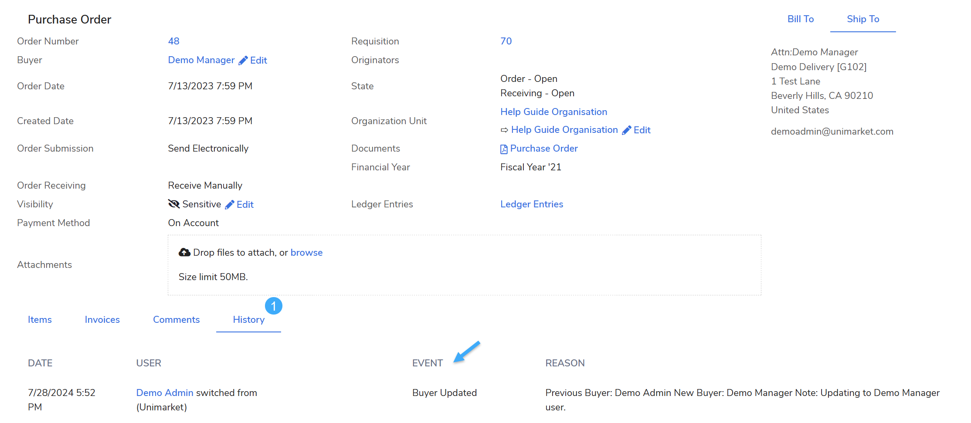Switch to the Invoices tab

click(102, 320)
